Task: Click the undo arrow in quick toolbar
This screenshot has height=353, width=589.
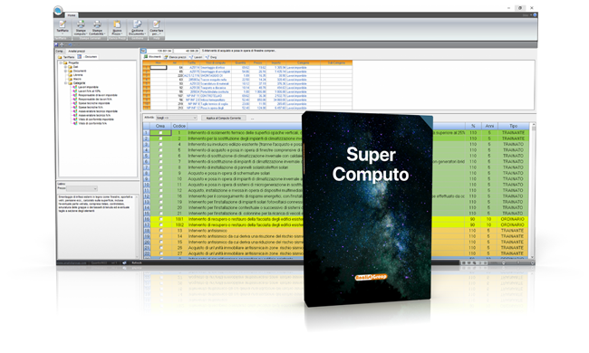Action: tap(70, 44)
